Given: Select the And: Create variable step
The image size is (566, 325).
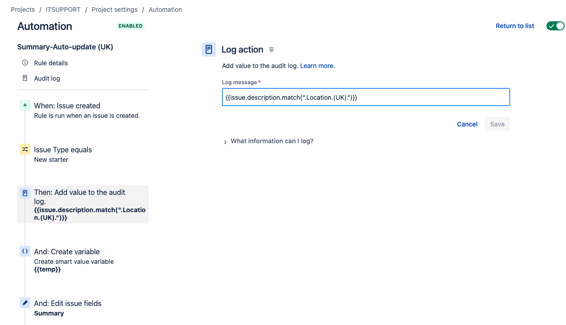Looking at the screenshot, I should 83,260.
